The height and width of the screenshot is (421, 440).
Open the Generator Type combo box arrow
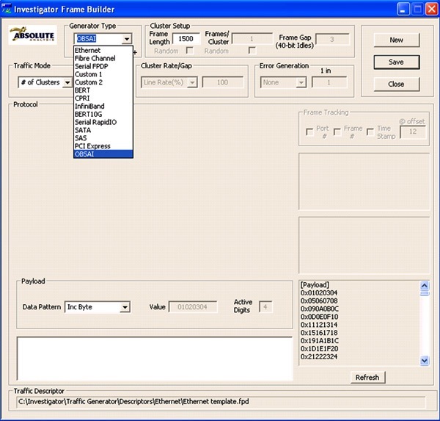point(127,39)
